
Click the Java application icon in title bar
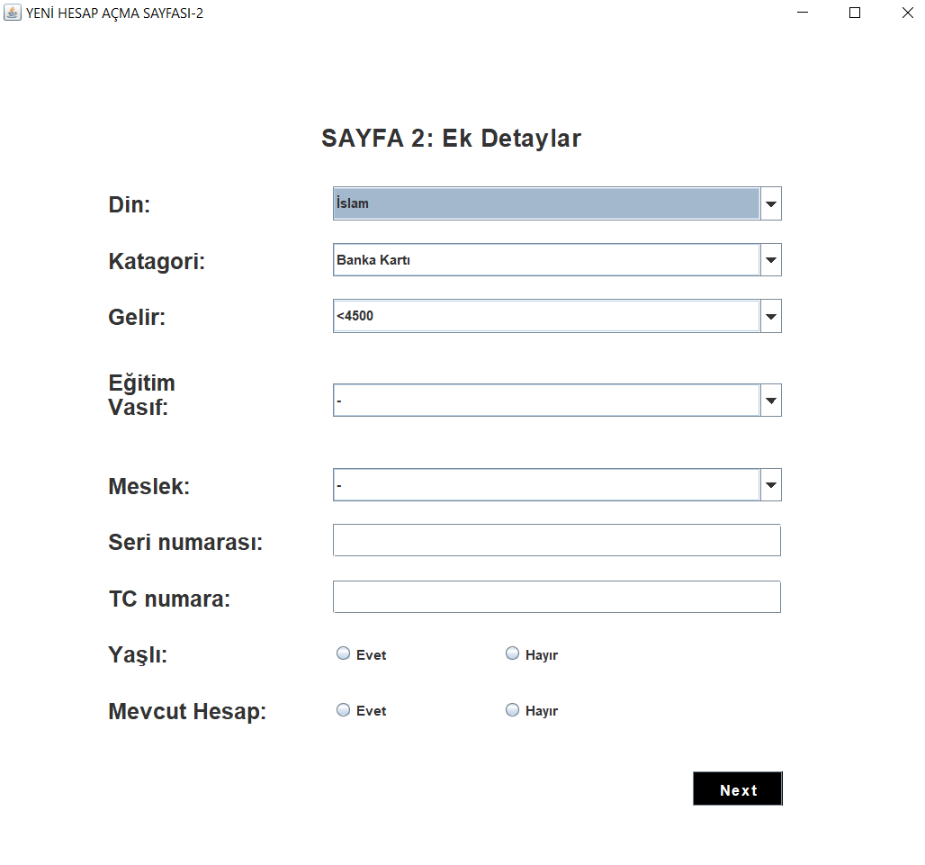point(12,13)
